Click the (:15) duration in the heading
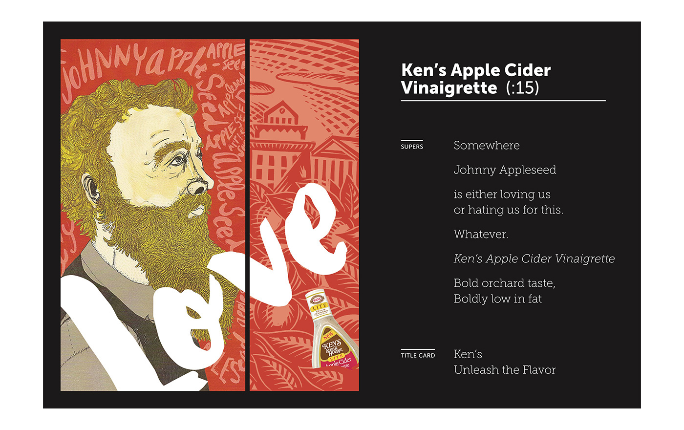This screenshot has width=684, height=430. tap(522, 88)
